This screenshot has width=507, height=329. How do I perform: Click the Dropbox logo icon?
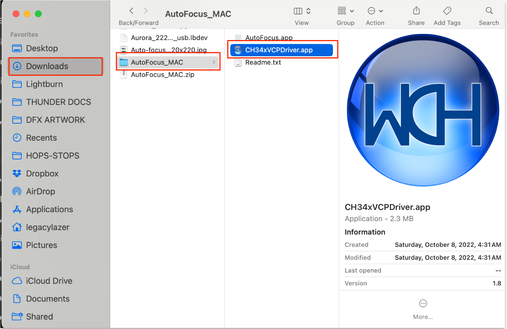pyautogui.click(x=17, y=174)
